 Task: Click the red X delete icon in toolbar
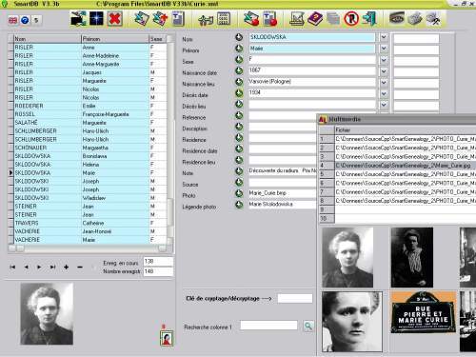114,19
